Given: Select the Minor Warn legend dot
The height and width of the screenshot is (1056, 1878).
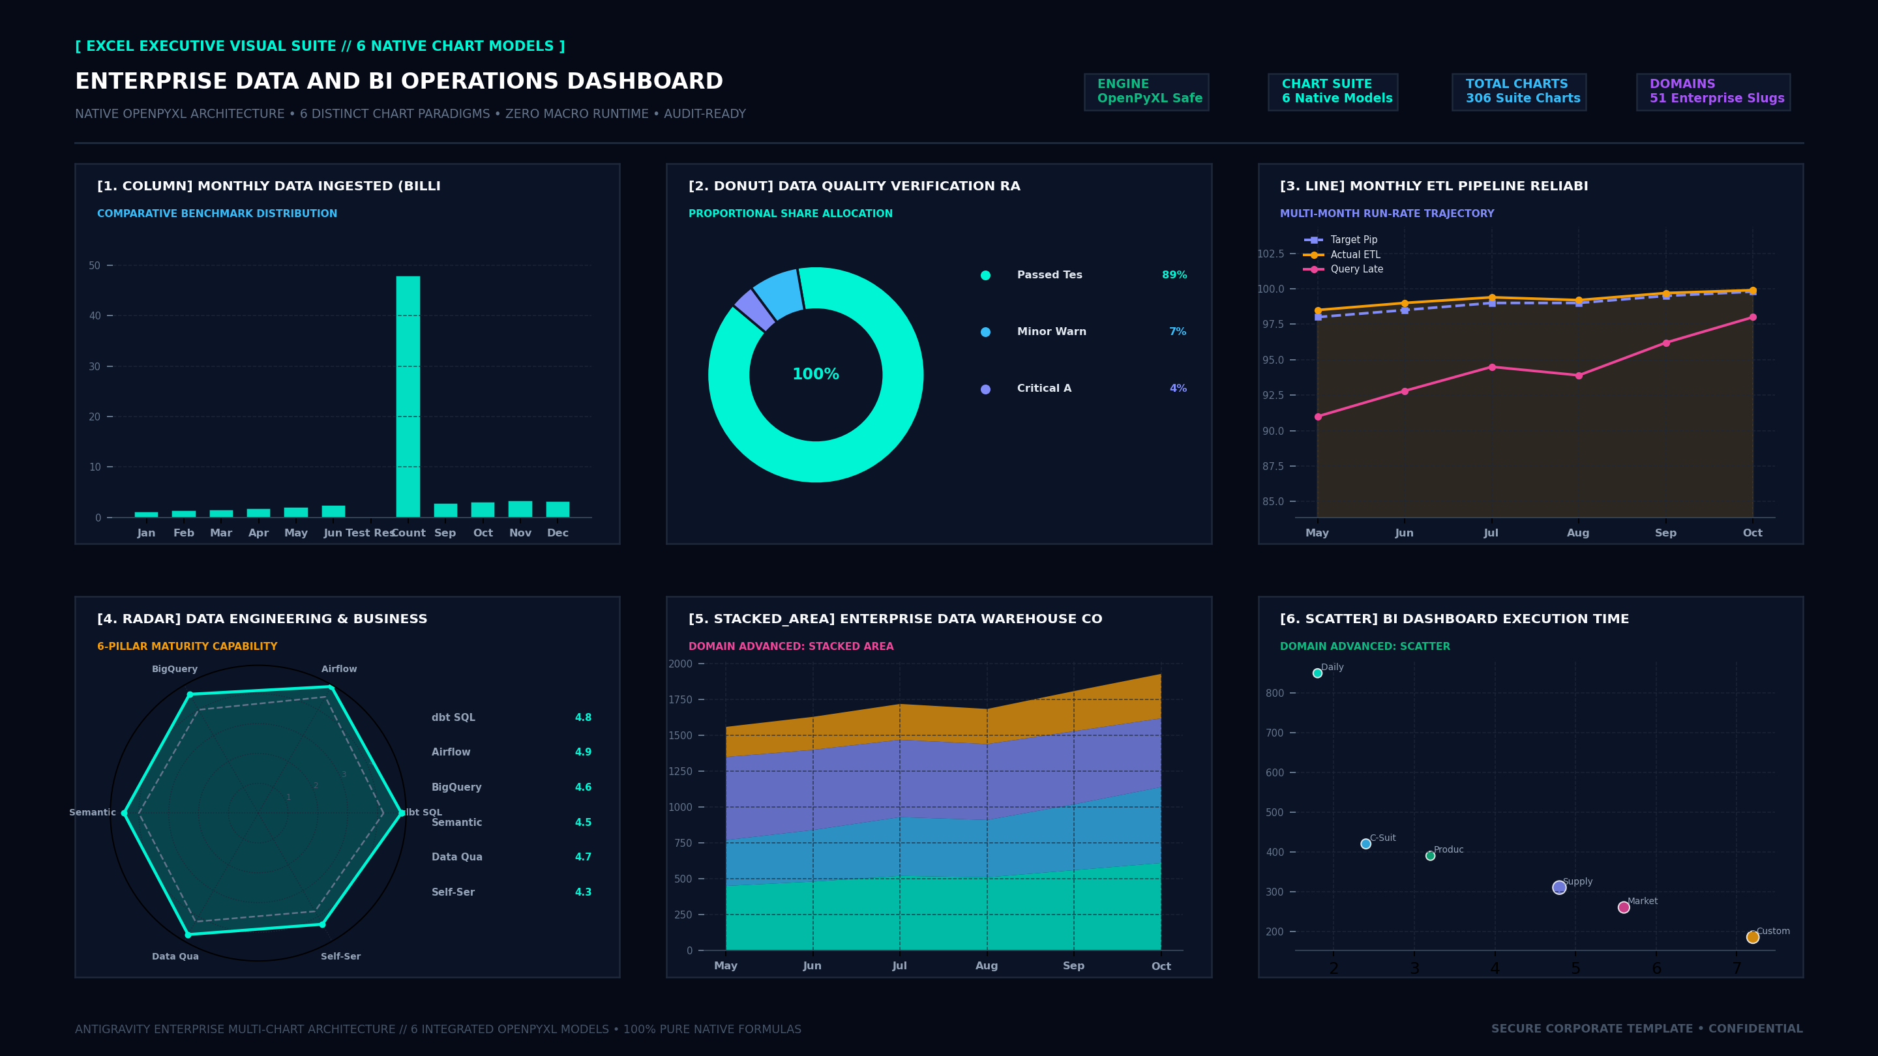Looking at the screenshot, I should tap(986, 332).
